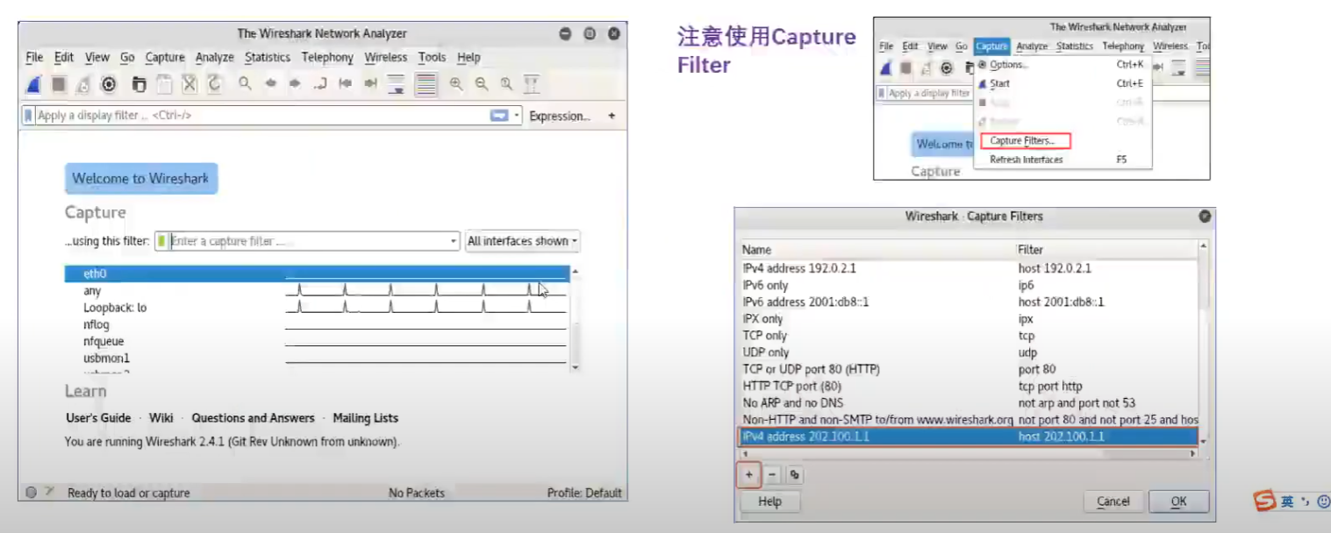The image size is (1331, 533).
Task: Click Capture Filters vertical scrollbar
Action: click(x=1204, y=343)
